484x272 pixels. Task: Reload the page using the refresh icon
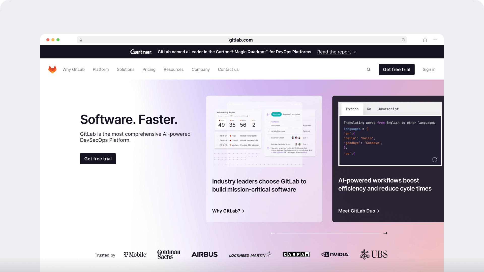click(403, 40)
